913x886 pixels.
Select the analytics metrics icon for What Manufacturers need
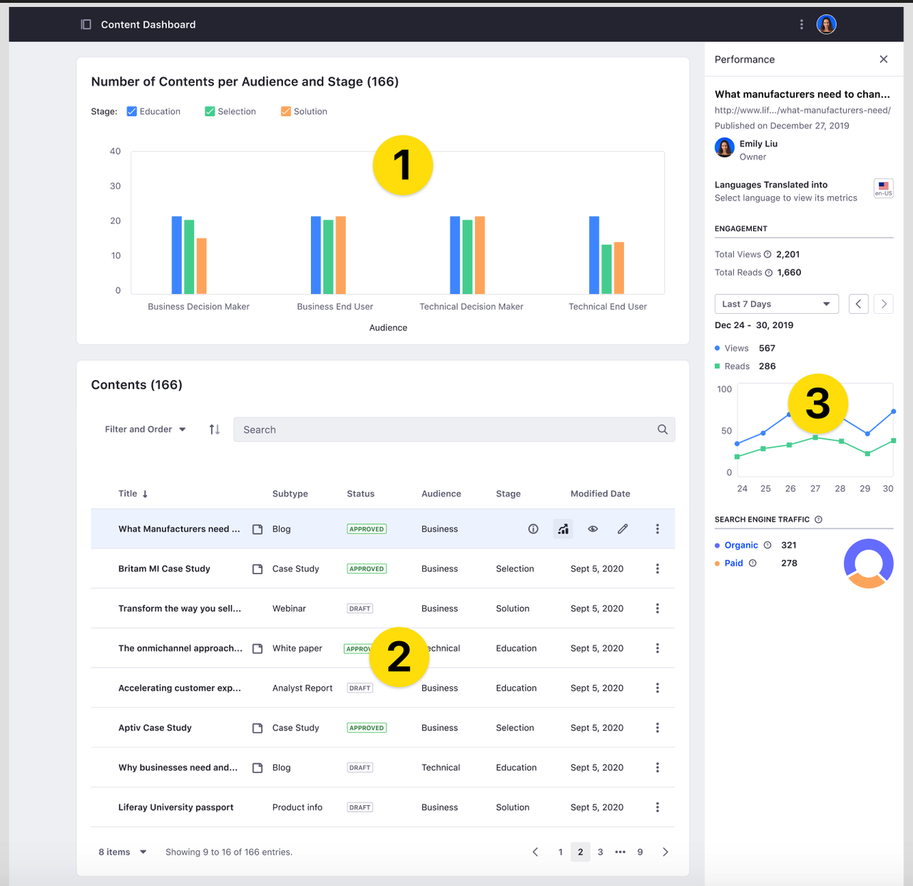(563, 529)
